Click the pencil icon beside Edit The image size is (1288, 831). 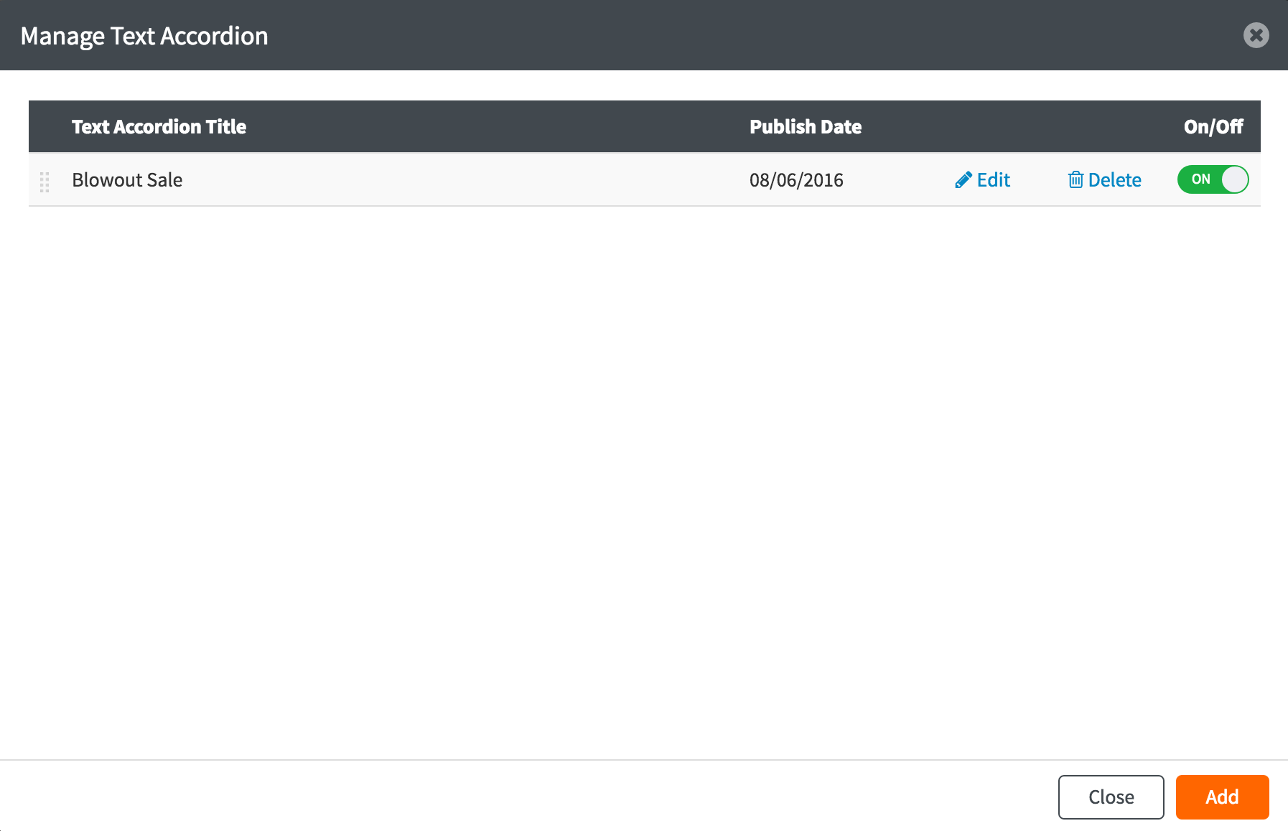coord(963,180)
